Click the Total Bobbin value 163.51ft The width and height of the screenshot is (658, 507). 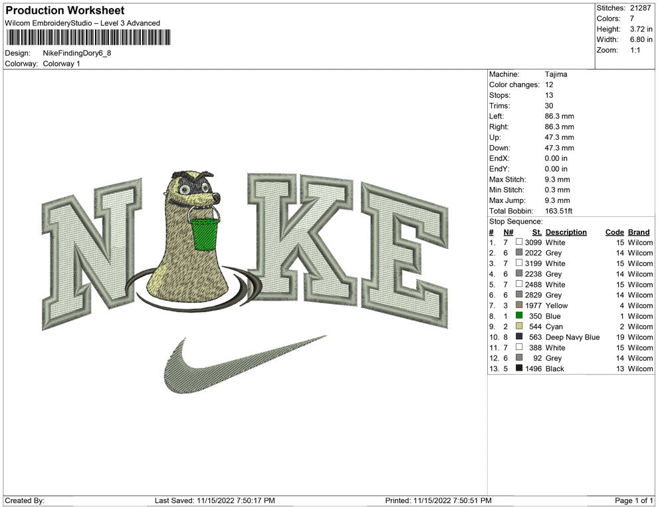tap(558, 211)
